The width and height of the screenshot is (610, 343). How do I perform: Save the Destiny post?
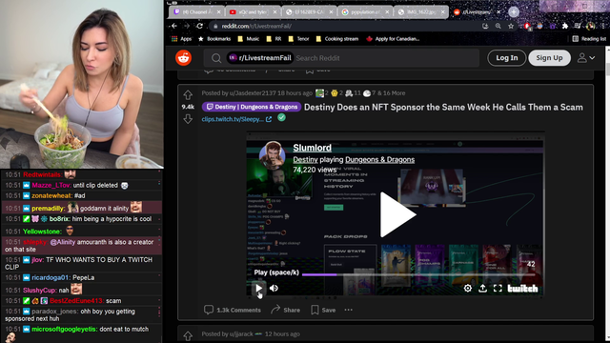[x=323, y=310]
